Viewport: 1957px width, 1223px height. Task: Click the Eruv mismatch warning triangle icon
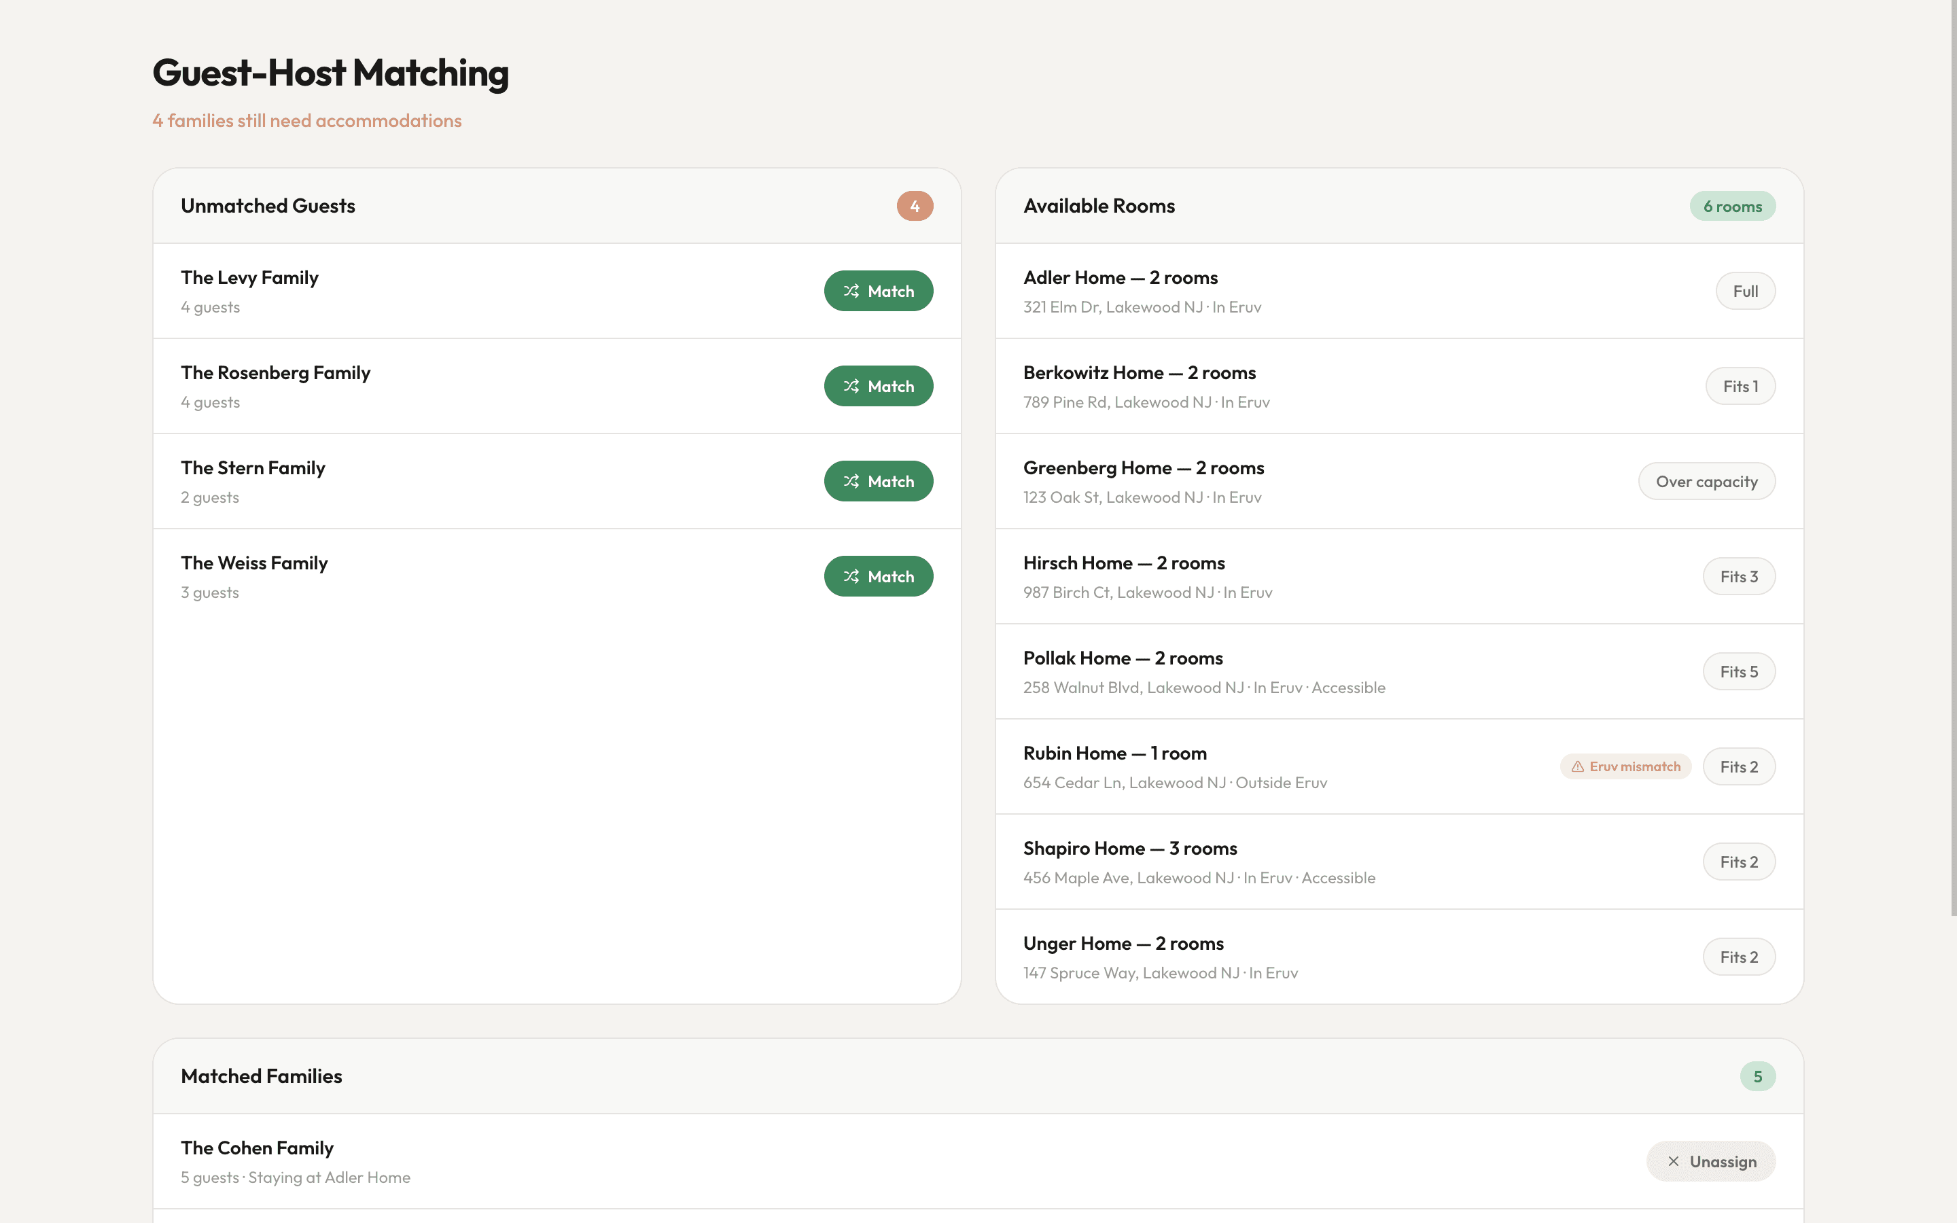tap(1577, 767)
